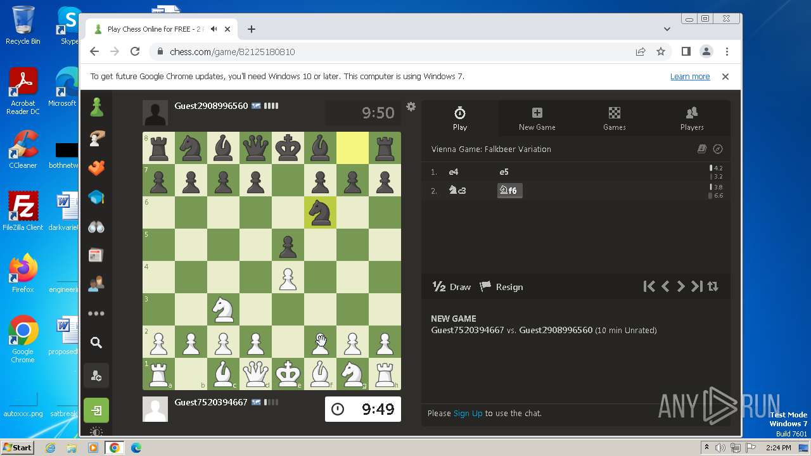Click the Sign Up chat link
This screenshot has width=811, height=456.
point(468,413)
